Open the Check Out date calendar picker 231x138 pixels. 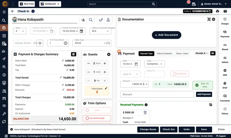(81, 31)
